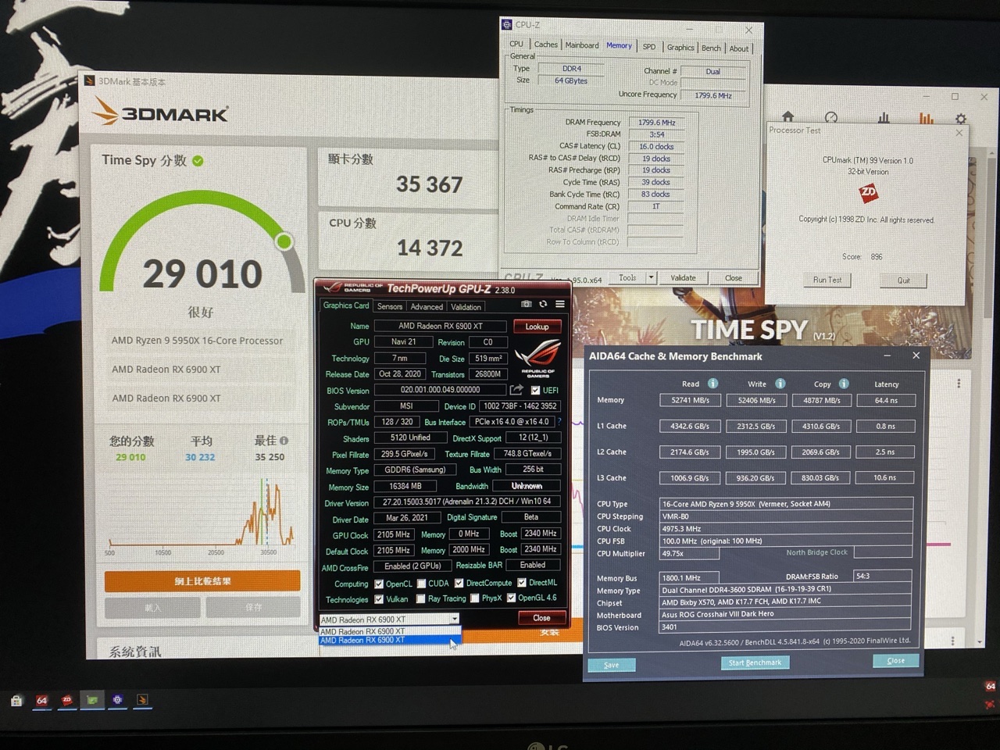Toggle Vulkan checkbox

pyautogui.click(x=379, y=599)
